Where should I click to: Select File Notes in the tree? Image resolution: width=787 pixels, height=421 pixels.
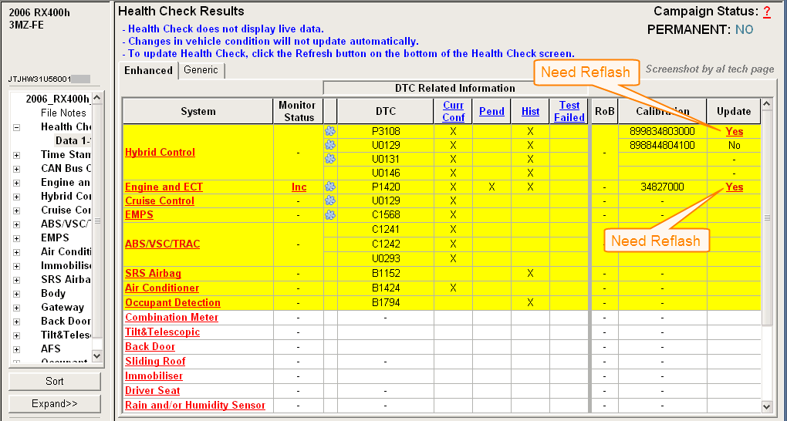[x=63, y=113]
